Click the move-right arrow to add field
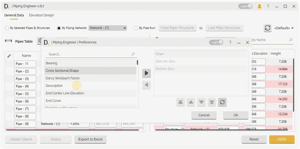300x149 pixels. [146, 73]
